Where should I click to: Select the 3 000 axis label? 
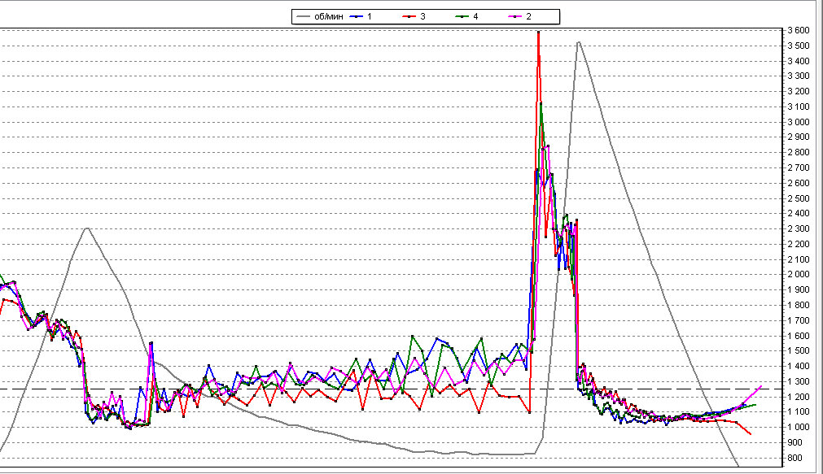(x=799, y=122)
